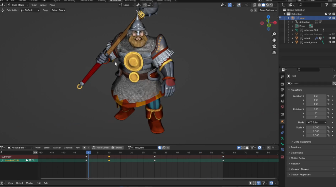The height and width of the screenshot is (187, 336).
Task: Click the Stash action button
Action: (x=117, y=148)
